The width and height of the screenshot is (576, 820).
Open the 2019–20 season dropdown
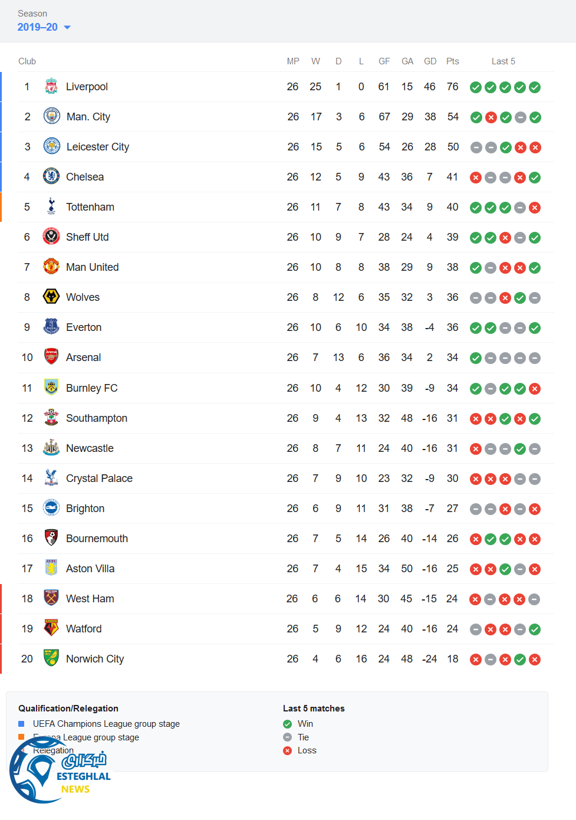point(38,27)
